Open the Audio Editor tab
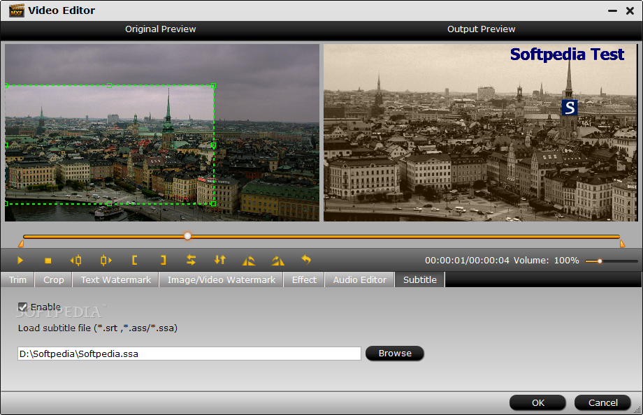Viewport: 643px width, 415px height. 360,279
